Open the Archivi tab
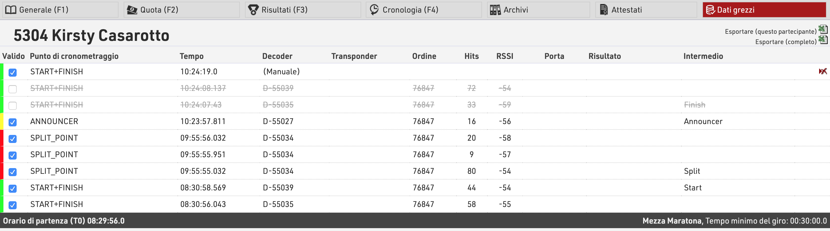Image resolution: width=830 pixels, height=231 pixels. click(538, 10)
